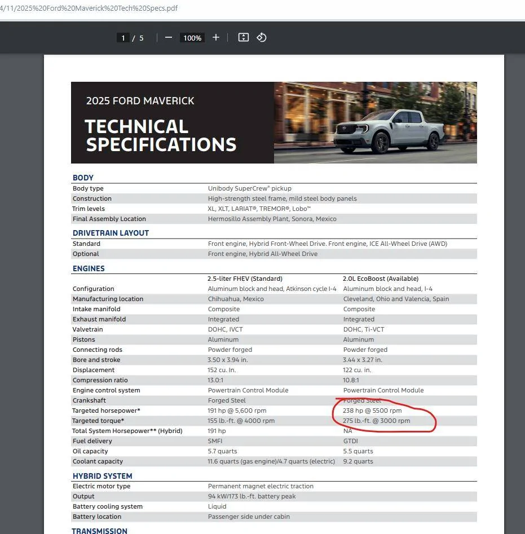
Task: Click '5.7 quarts' oil capacity
Action: (x=222, y=451)
